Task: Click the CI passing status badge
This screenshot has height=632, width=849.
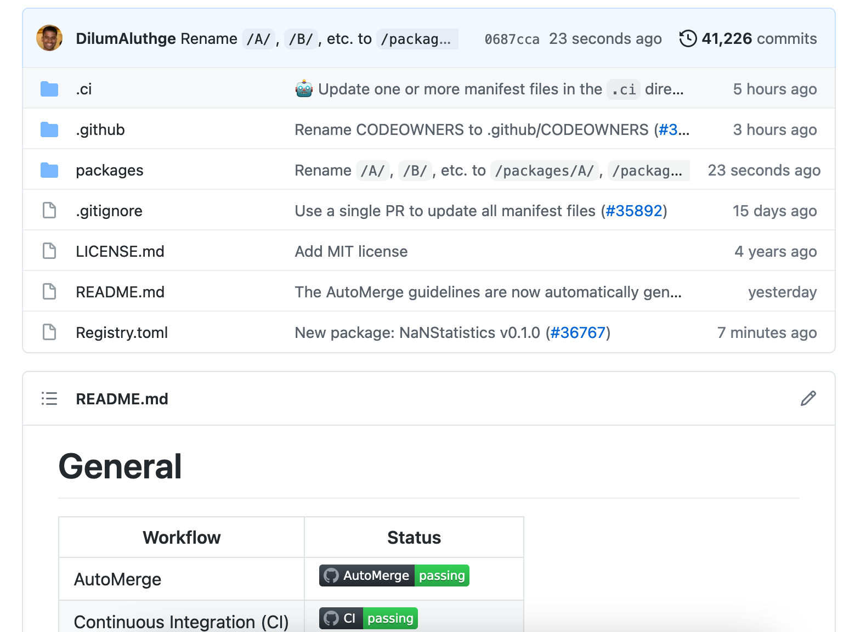Action: point(368,618)
